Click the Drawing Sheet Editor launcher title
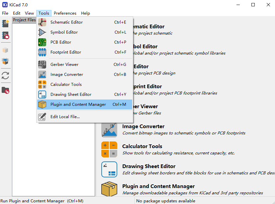The height and width of the screenshot is (204, 275). [149, 166]
